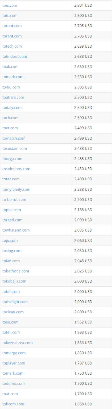
Task: Click toliveischrist.com link
Action: coord(18,343)
